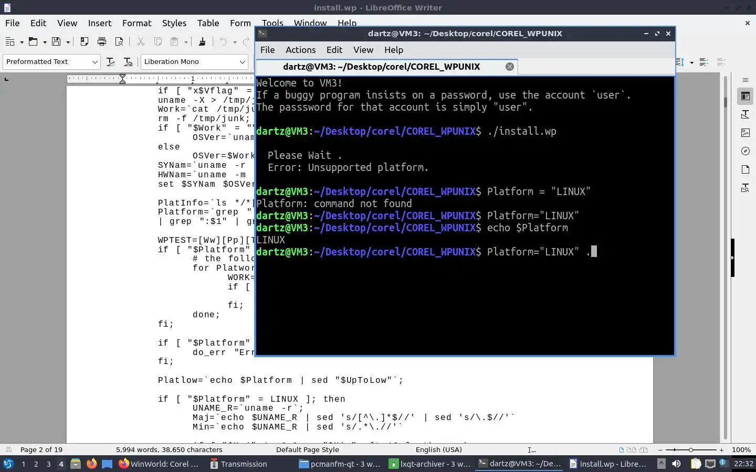Switch to virtual desktop 3
The image size is (756, 472).
[48, 464]
